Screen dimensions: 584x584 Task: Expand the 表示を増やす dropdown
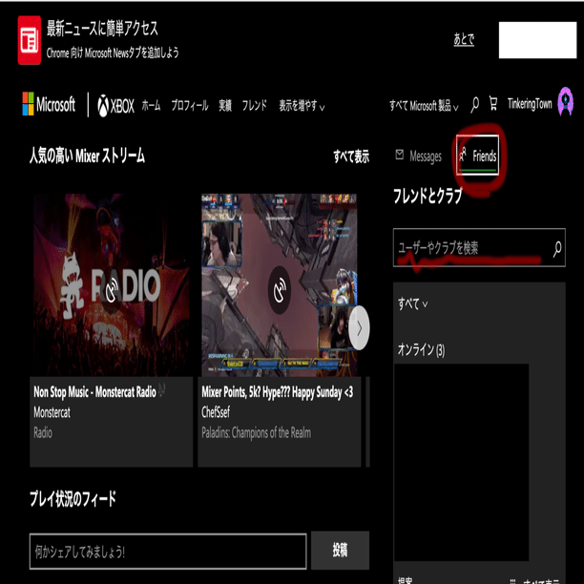(302, 106)
